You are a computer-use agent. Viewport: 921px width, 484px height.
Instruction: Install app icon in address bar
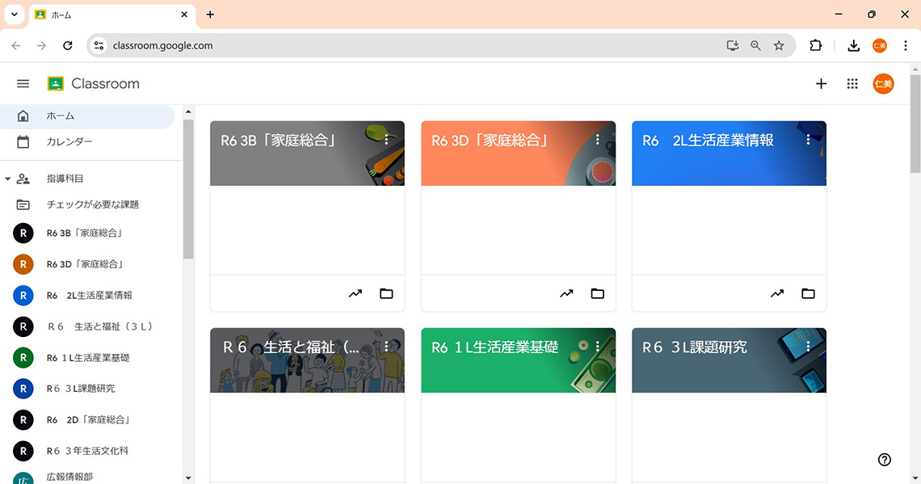pyautogui.click(x=733, y=46)
